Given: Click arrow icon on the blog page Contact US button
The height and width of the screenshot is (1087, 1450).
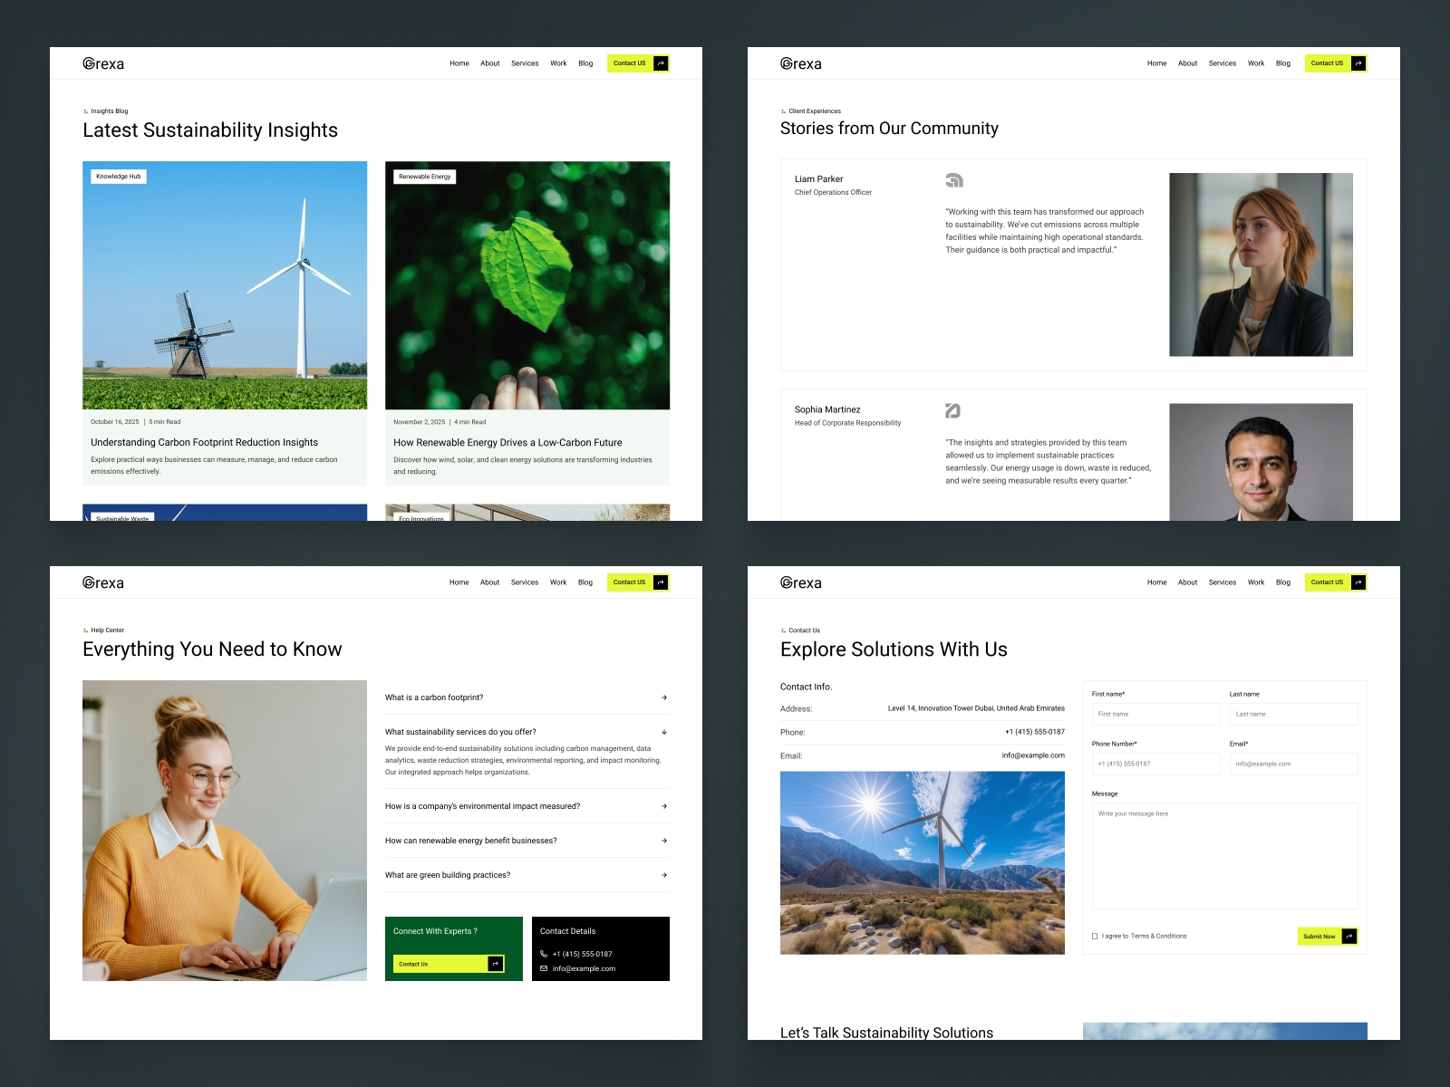Looking at the screenshot, I should click(661, 63).
